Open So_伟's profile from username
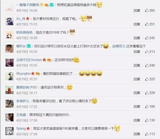Image resolution: width=160 pixels, height=139 pixels. click(x=21, y=19)
